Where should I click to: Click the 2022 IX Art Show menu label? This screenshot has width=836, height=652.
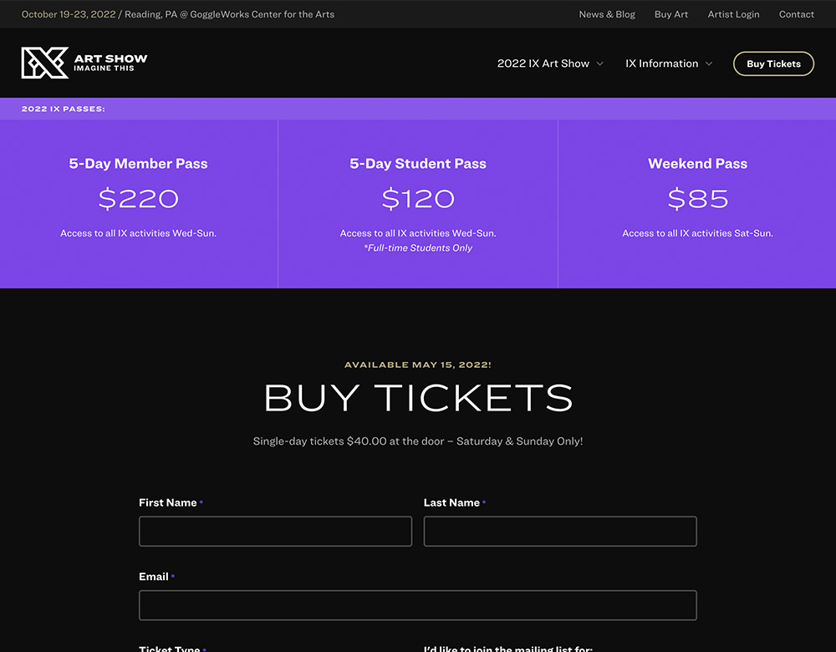click(543, 64)
